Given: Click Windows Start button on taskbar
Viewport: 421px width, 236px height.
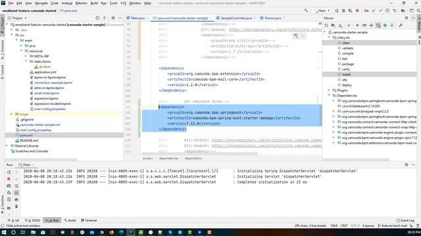Looking at the screenshot, I should [x=4, y=232].
